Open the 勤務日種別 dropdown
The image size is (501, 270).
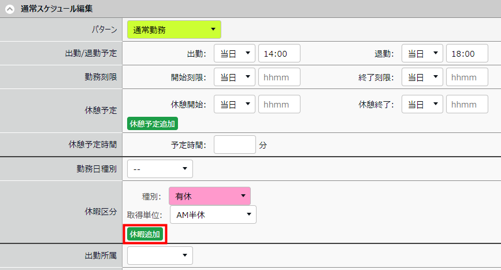pyautogui.click(x=160, y=168)
